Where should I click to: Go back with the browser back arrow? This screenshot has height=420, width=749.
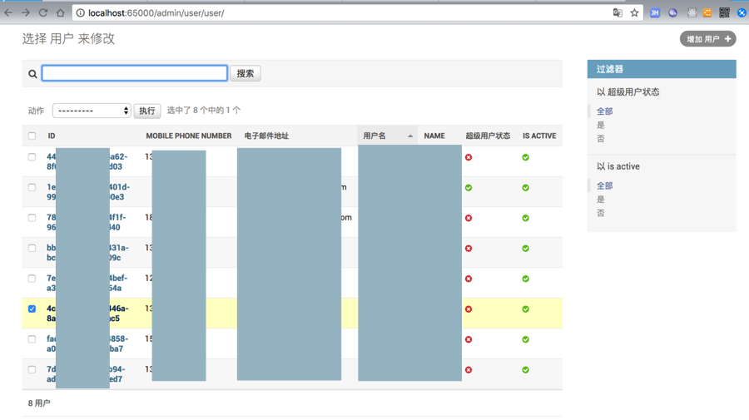tap(8, 12)
